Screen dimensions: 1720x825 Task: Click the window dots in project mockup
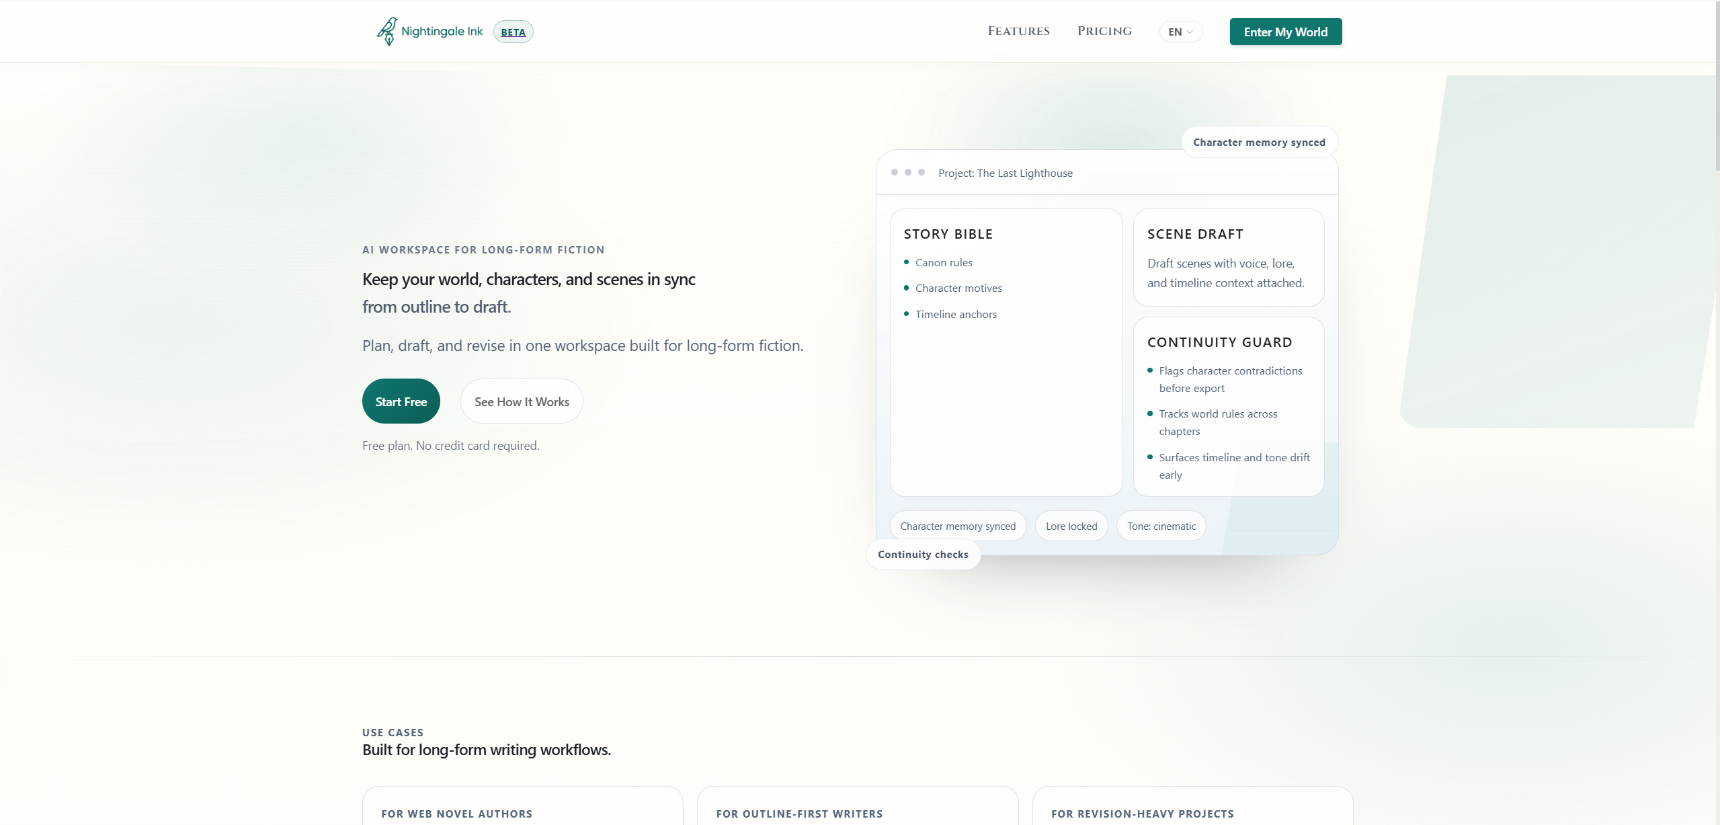point(907,172)
